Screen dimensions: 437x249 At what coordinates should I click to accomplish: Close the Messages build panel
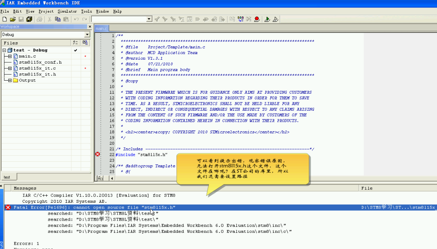point(1,186)
